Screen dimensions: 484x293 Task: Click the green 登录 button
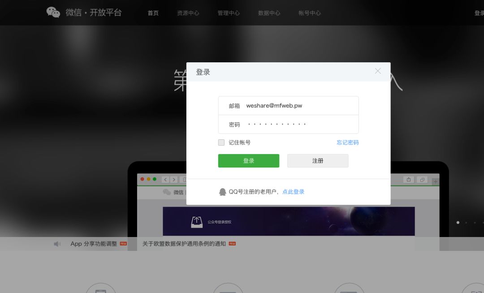249,161
